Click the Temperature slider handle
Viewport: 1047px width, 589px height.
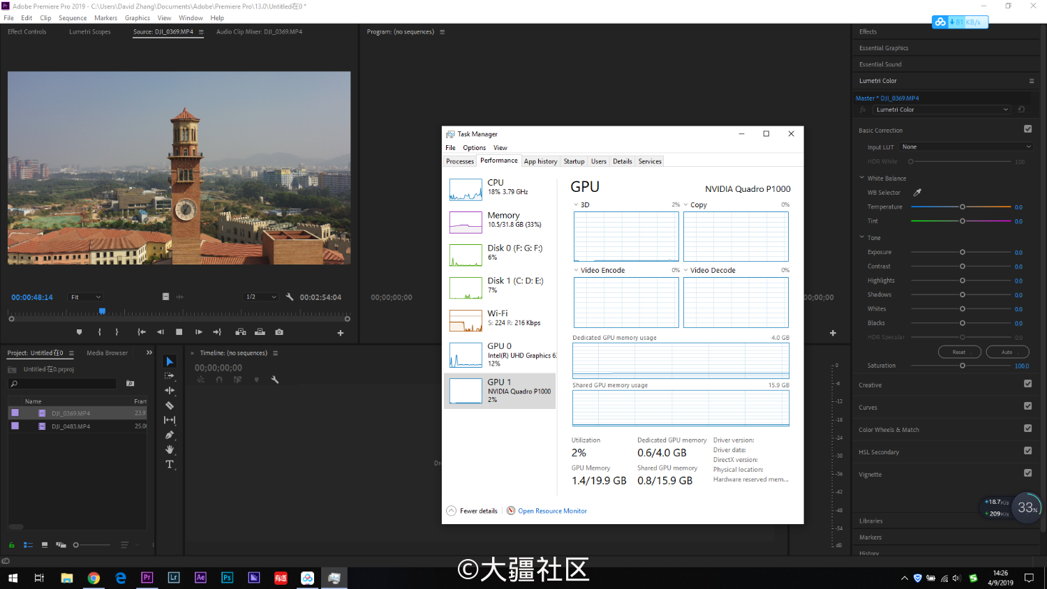(x=963, y=207)
